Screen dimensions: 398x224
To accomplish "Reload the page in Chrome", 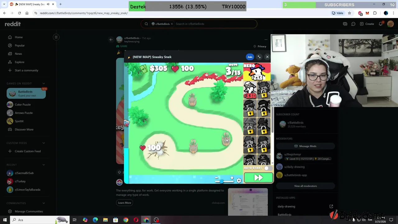I will coord(19,13).
